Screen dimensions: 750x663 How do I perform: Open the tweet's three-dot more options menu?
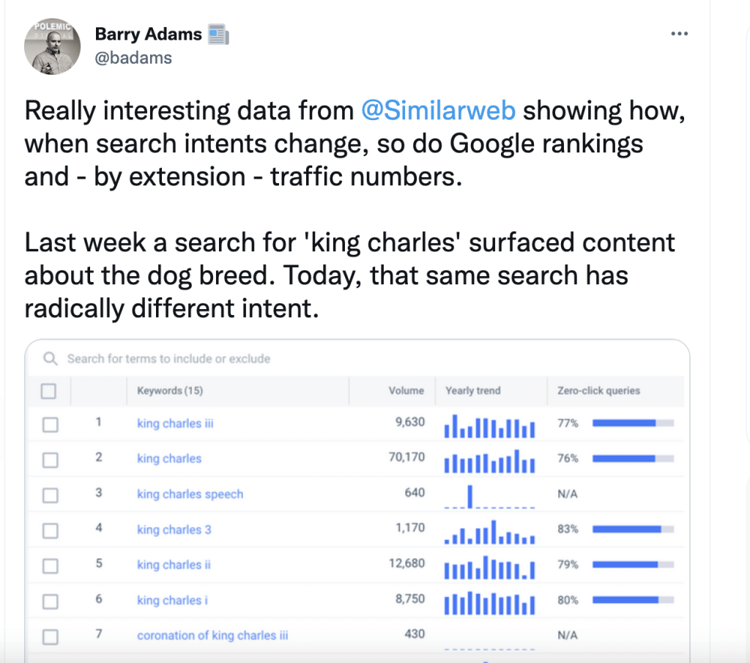pyautogui.click(x=680, y=34)
